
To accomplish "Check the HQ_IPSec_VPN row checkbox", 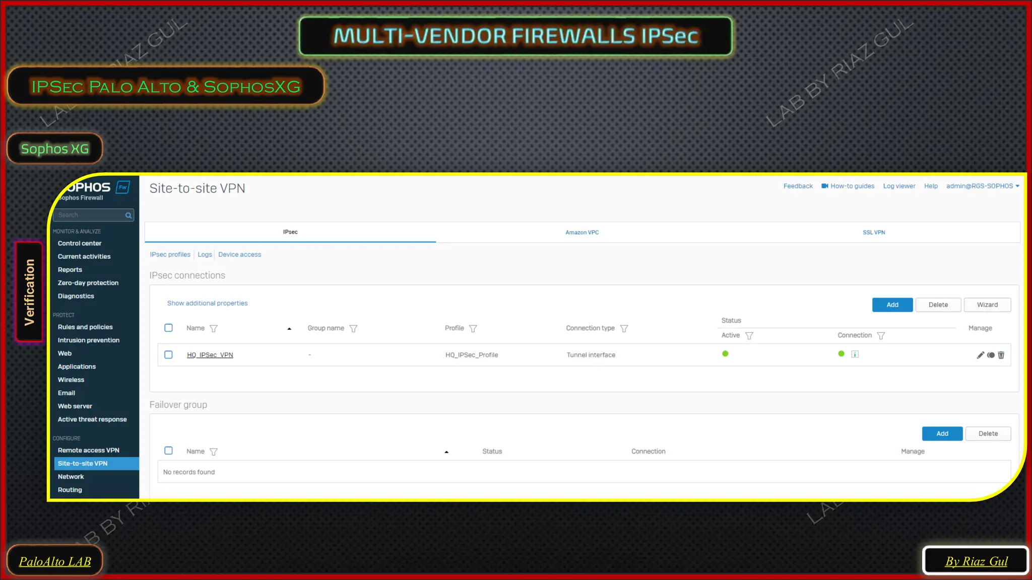I will 168,354.
